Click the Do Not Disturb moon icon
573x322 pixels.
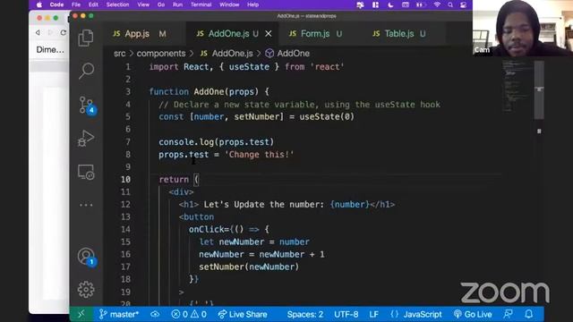coord(390,4)
